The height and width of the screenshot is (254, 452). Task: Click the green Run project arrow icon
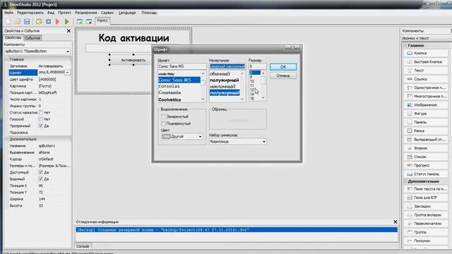[x=67, y=22]
